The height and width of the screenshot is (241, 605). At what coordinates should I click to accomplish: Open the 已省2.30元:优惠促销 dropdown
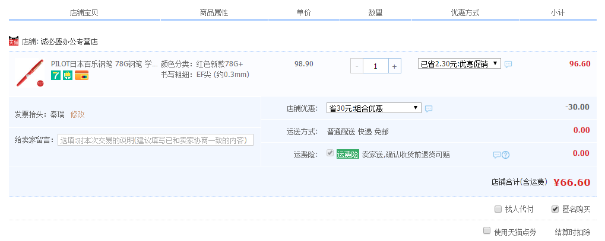coord(459,64)
